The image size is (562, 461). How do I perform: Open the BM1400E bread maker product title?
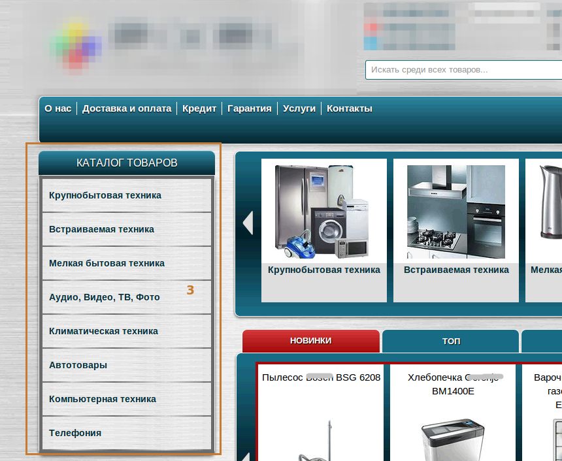[453, 384]
